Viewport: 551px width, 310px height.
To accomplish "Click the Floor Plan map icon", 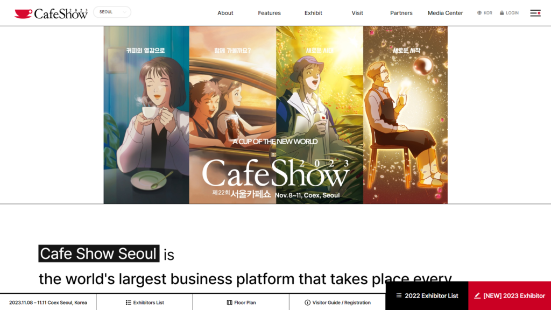I will click(229, 302).
